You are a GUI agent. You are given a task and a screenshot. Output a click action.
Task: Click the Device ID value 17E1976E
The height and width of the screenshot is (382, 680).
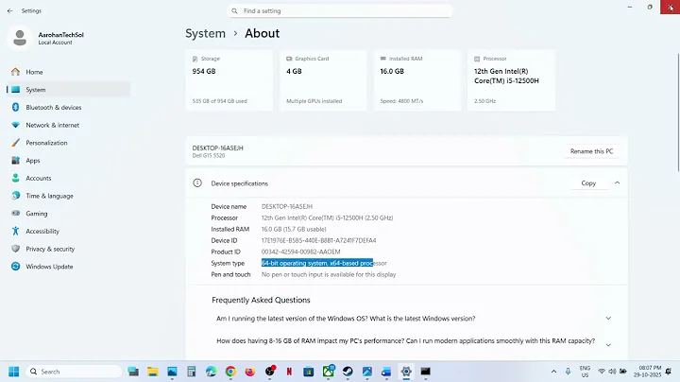(318, 240)
